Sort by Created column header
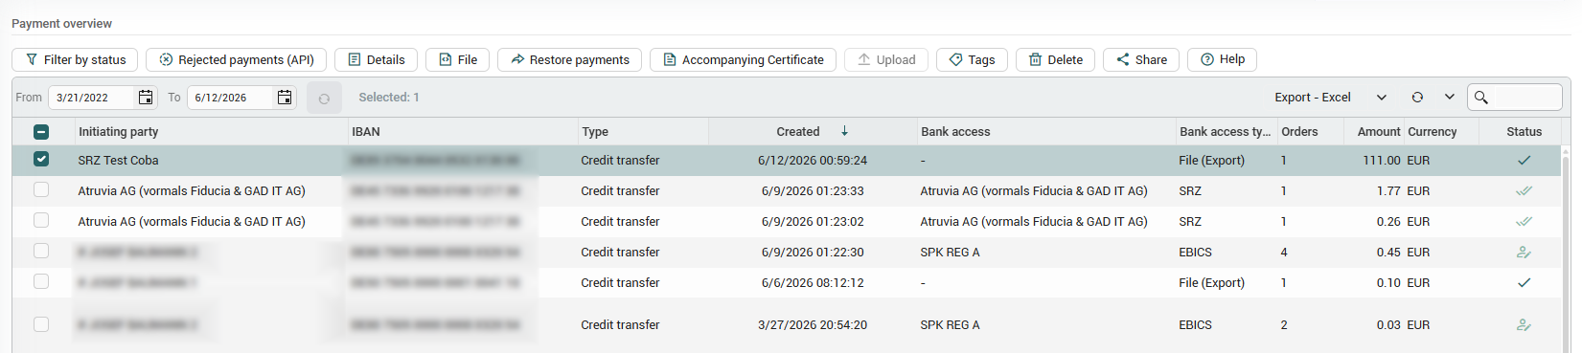 click(x=797, y=132)
